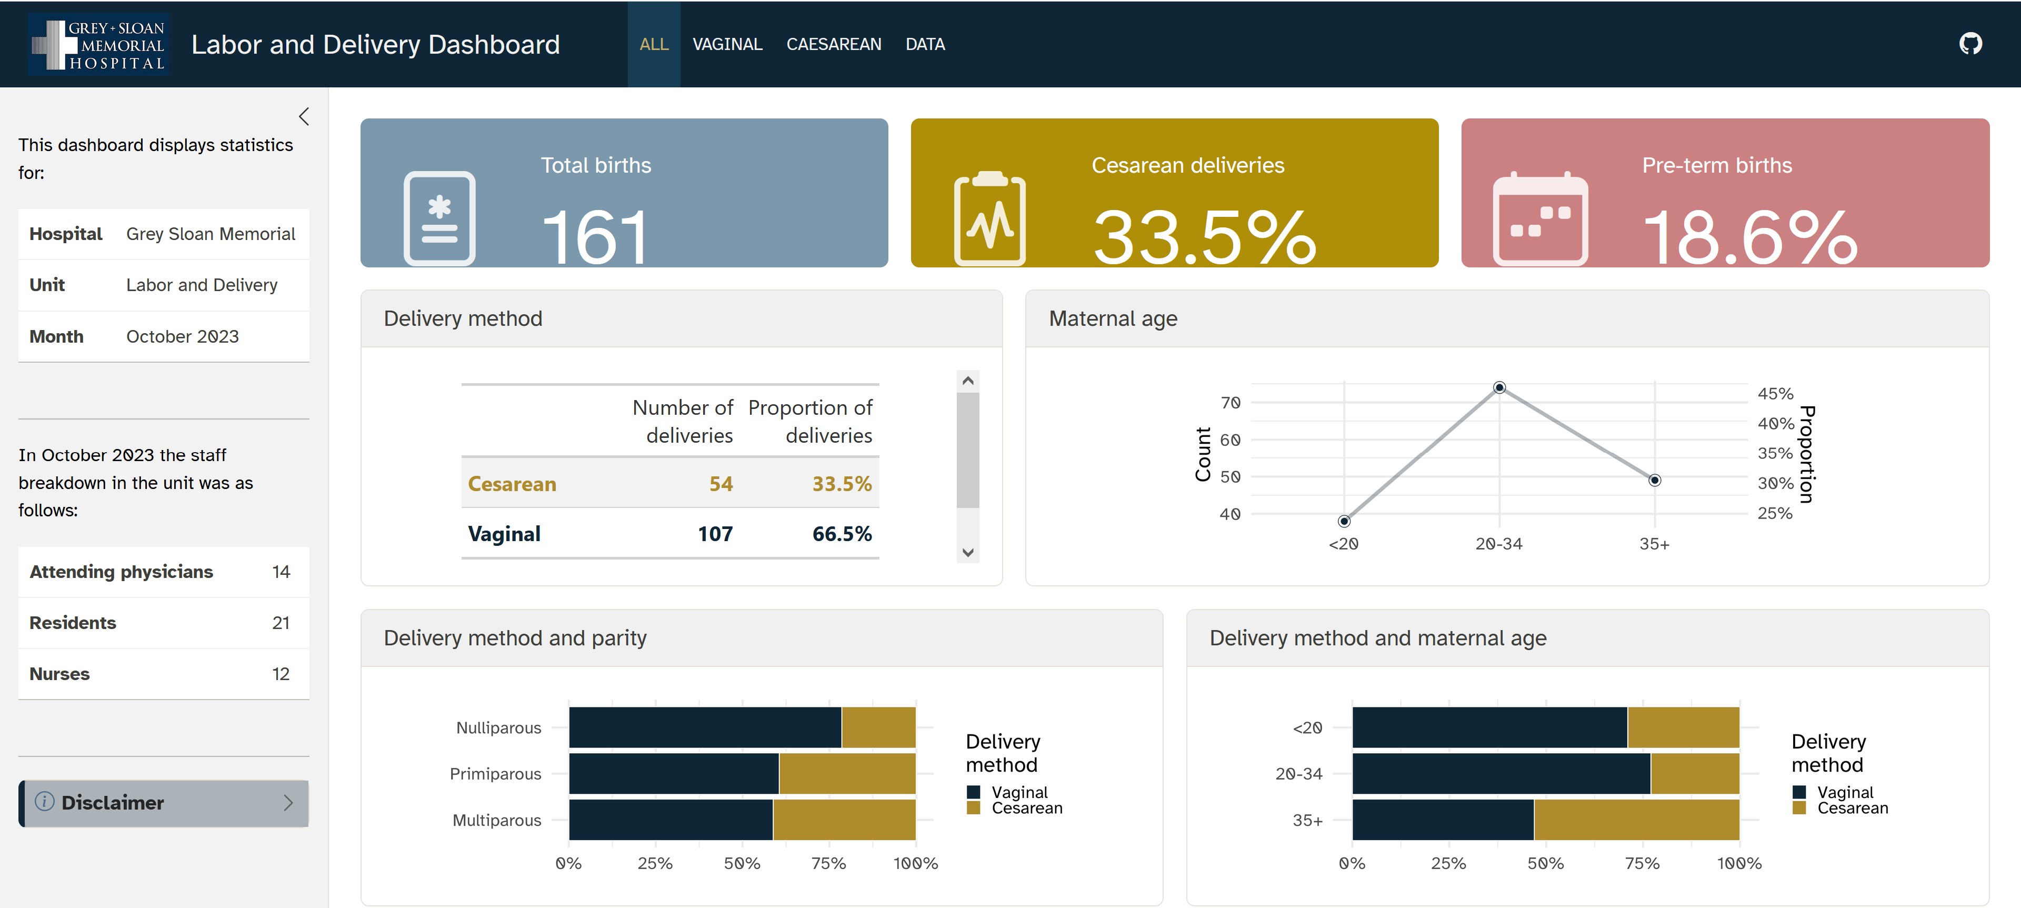Select the ALL tab
This screenshot has width=2021, height=908.
(654, 45)
